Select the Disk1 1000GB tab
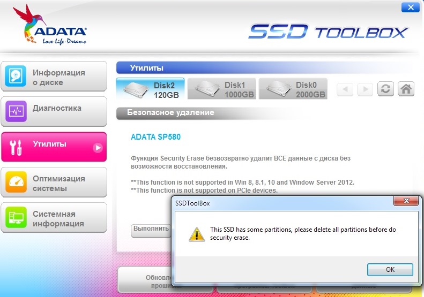424x297 pixels. click(x=222, y=89)
